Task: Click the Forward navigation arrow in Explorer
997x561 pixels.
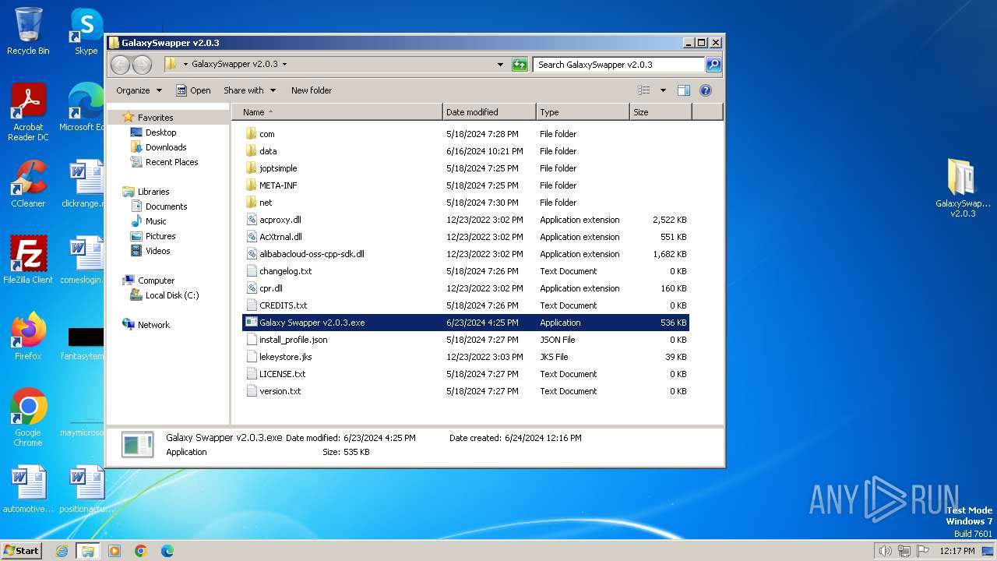Action: 142,65
